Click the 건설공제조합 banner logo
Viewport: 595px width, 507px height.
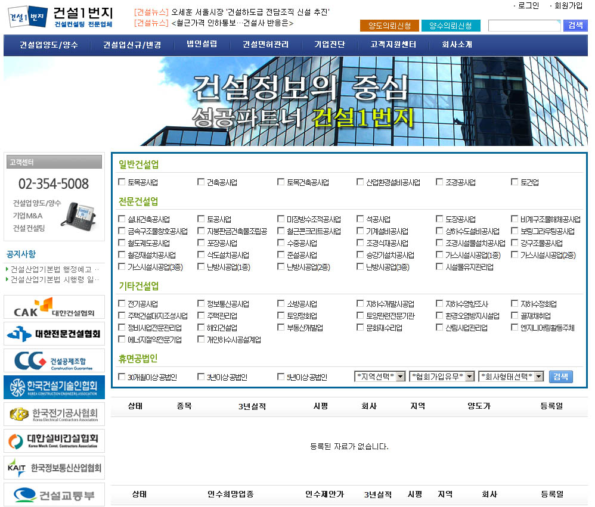(54, 360)
